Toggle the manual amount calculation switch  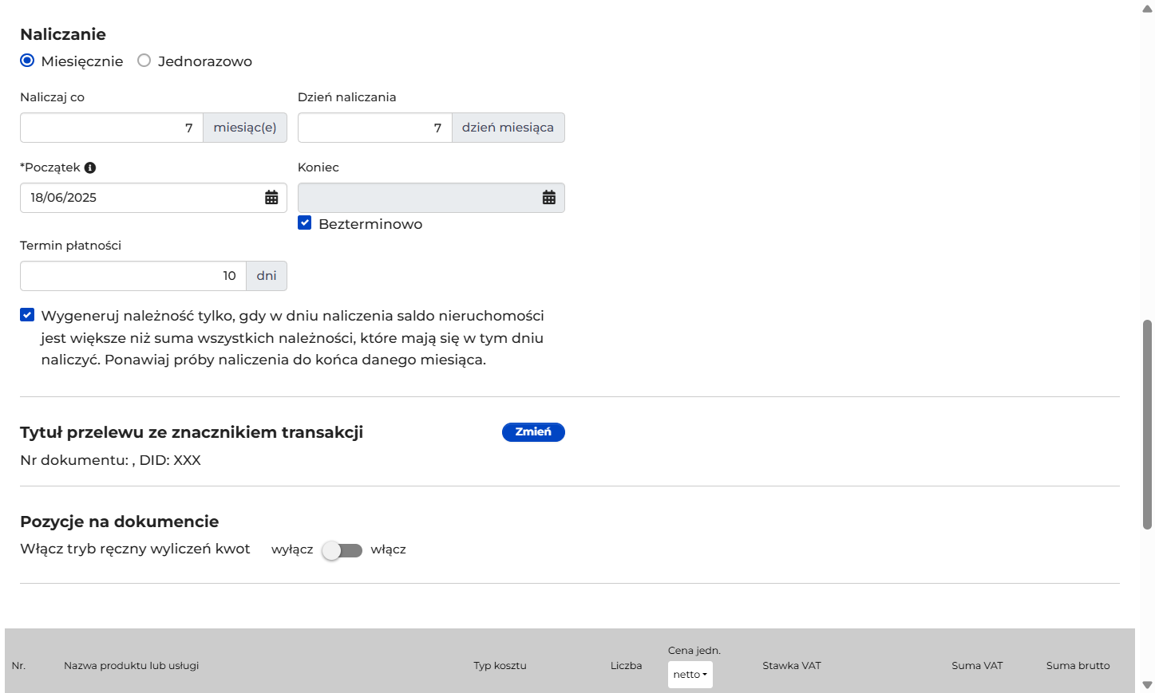pyautogui.click(x=342, y=550)
